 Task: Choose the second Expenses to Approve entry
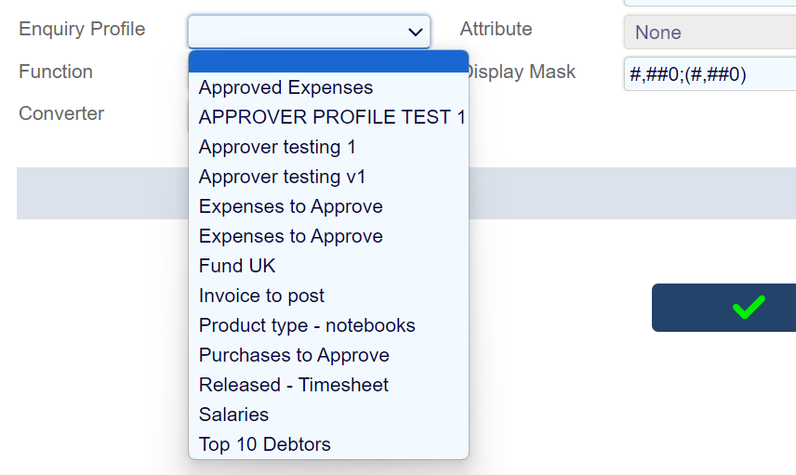(291, 236)
